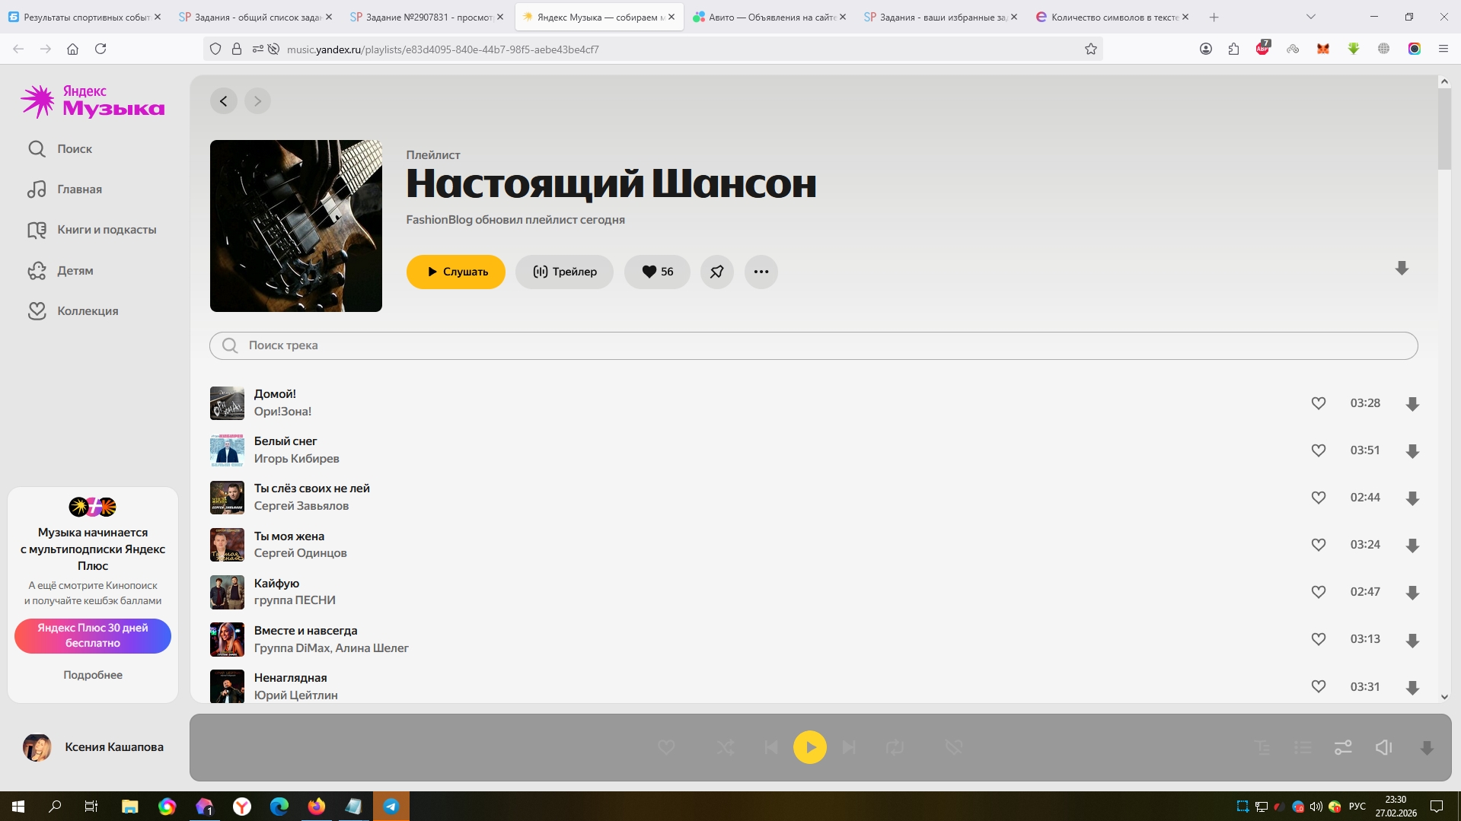Open Коллекция in the sidebar
The height and width of the screenshot is (821, 1461).
tap(73, 311)
